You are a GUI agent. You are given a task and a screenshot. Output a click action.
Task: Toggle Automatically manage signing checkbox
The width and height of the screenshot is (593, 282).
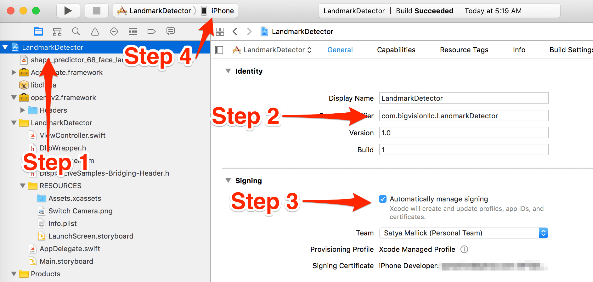click(x=383, y=199)
